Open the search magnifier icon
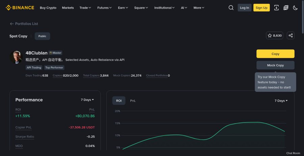 pos(231,7)
